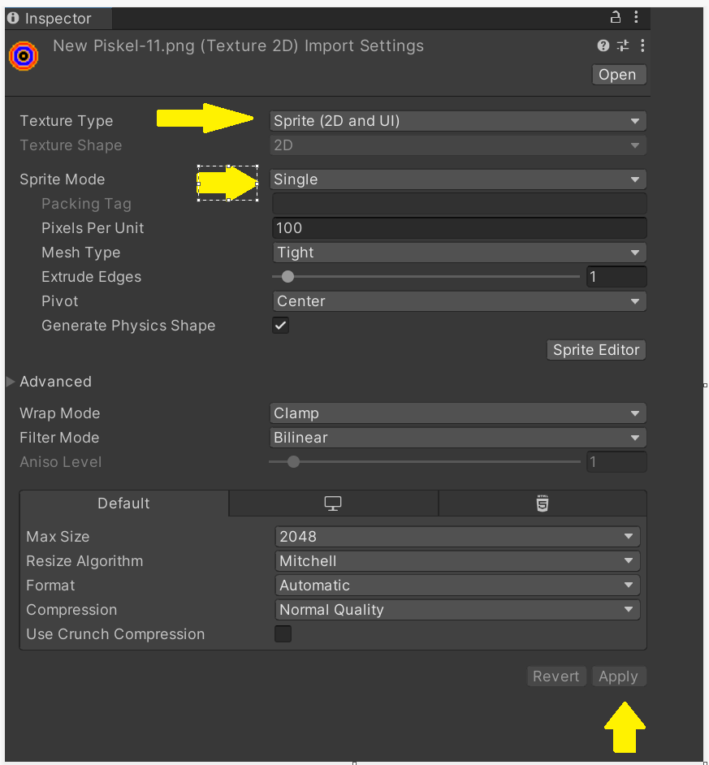Click the Inspector lock icon
This screenshot has width=709, height=765.
(615, 17)
